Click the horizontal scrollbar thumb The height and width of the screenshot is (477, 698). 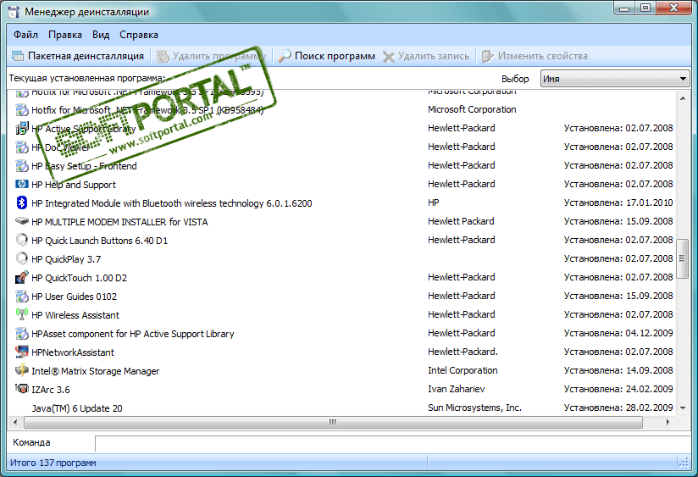click(x=333, y=422)
